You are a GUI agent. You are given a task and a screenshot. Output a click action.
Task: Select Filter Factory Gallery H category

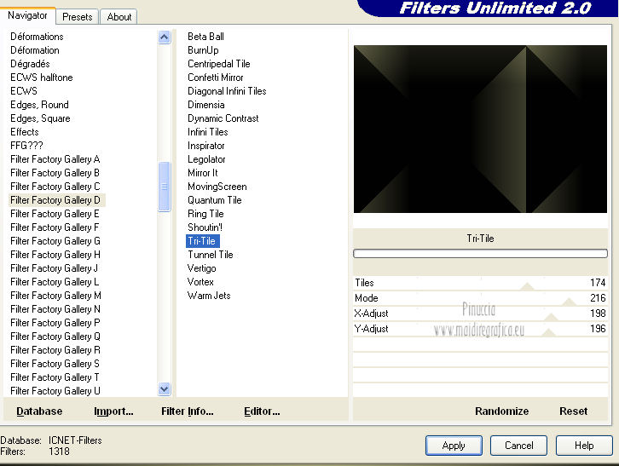click(55, 255)
